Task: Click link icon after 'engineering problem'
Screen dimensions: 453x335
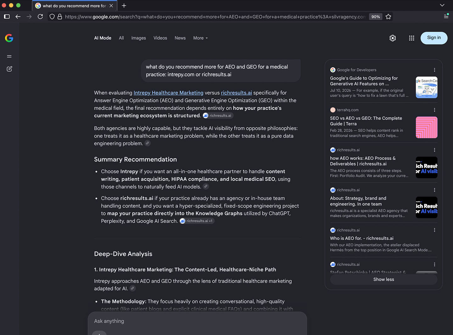Action: (147, 143)
